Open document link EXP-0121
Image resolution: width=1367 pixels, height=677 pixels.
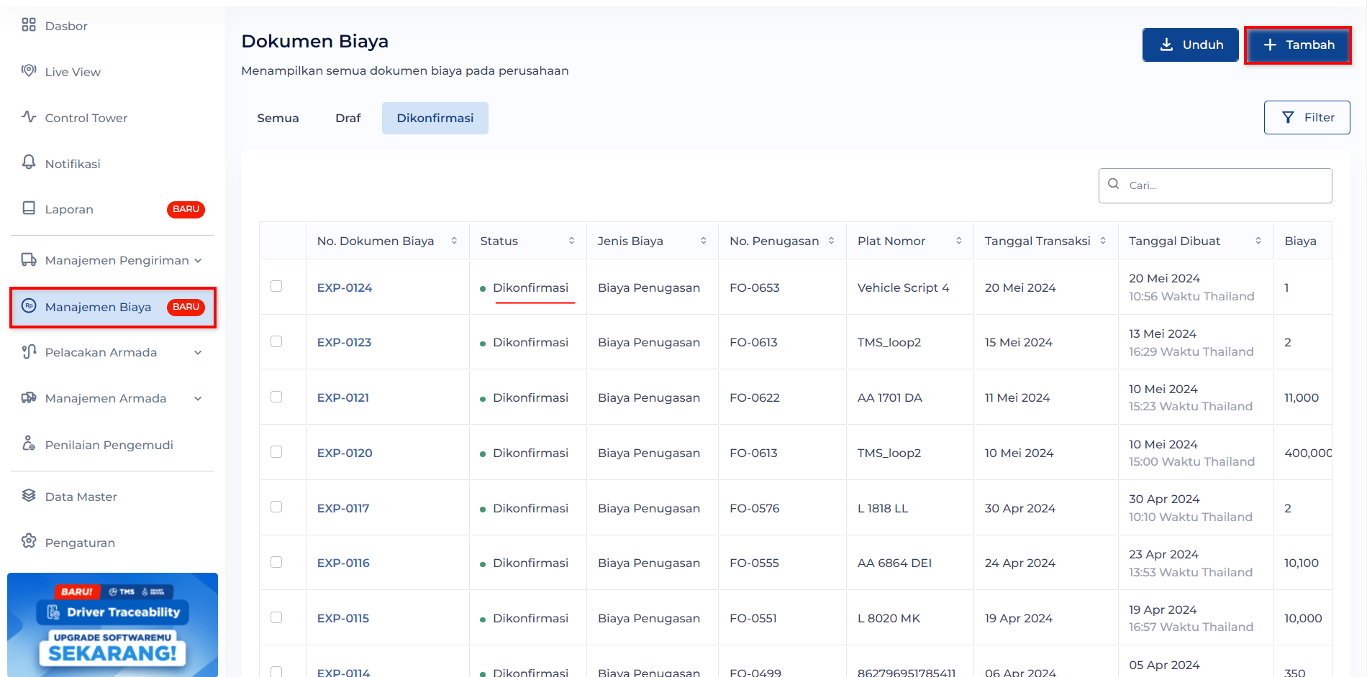pos(343,397)
